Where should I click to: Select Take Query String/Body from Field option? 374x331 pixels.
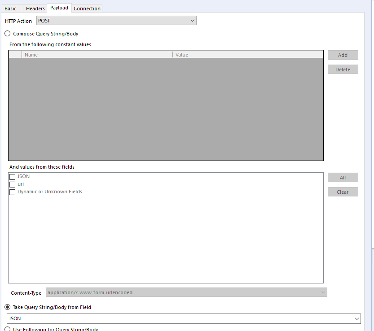click(7, 307)
